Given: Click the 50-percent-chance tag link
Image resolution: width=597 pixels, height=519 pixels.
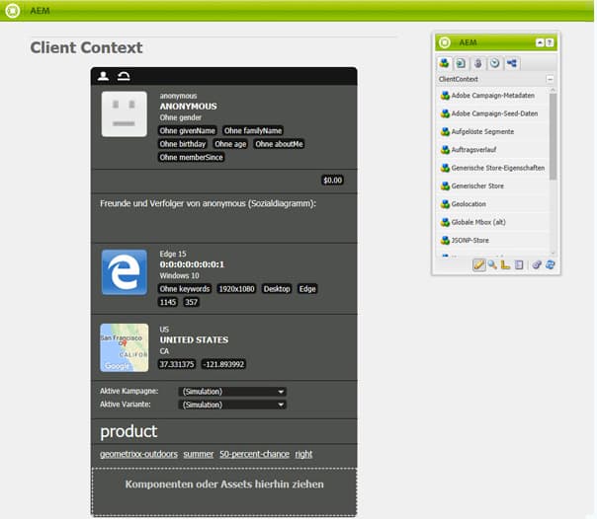Looking at the screenshot, I should point(254,454).
